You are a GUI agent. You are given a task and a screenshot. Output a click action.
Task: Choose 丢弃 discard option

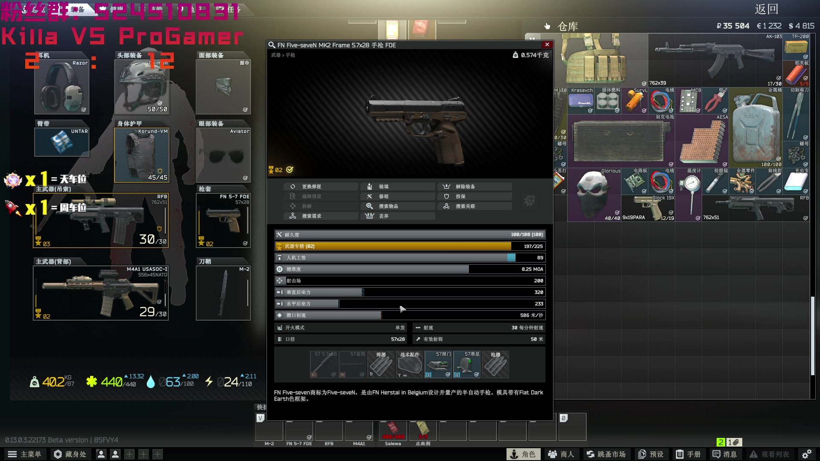click(x=398, y=216)
